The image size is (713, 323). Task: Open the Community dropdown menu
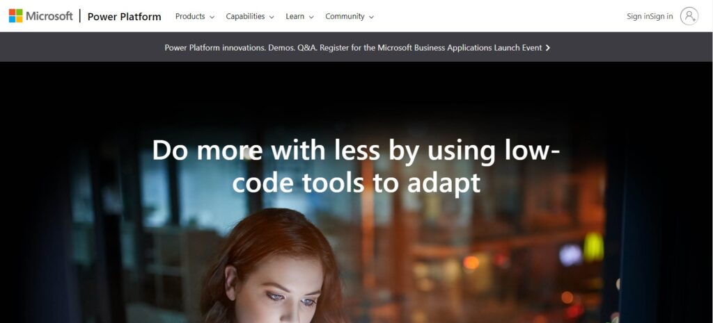[350, 17]
